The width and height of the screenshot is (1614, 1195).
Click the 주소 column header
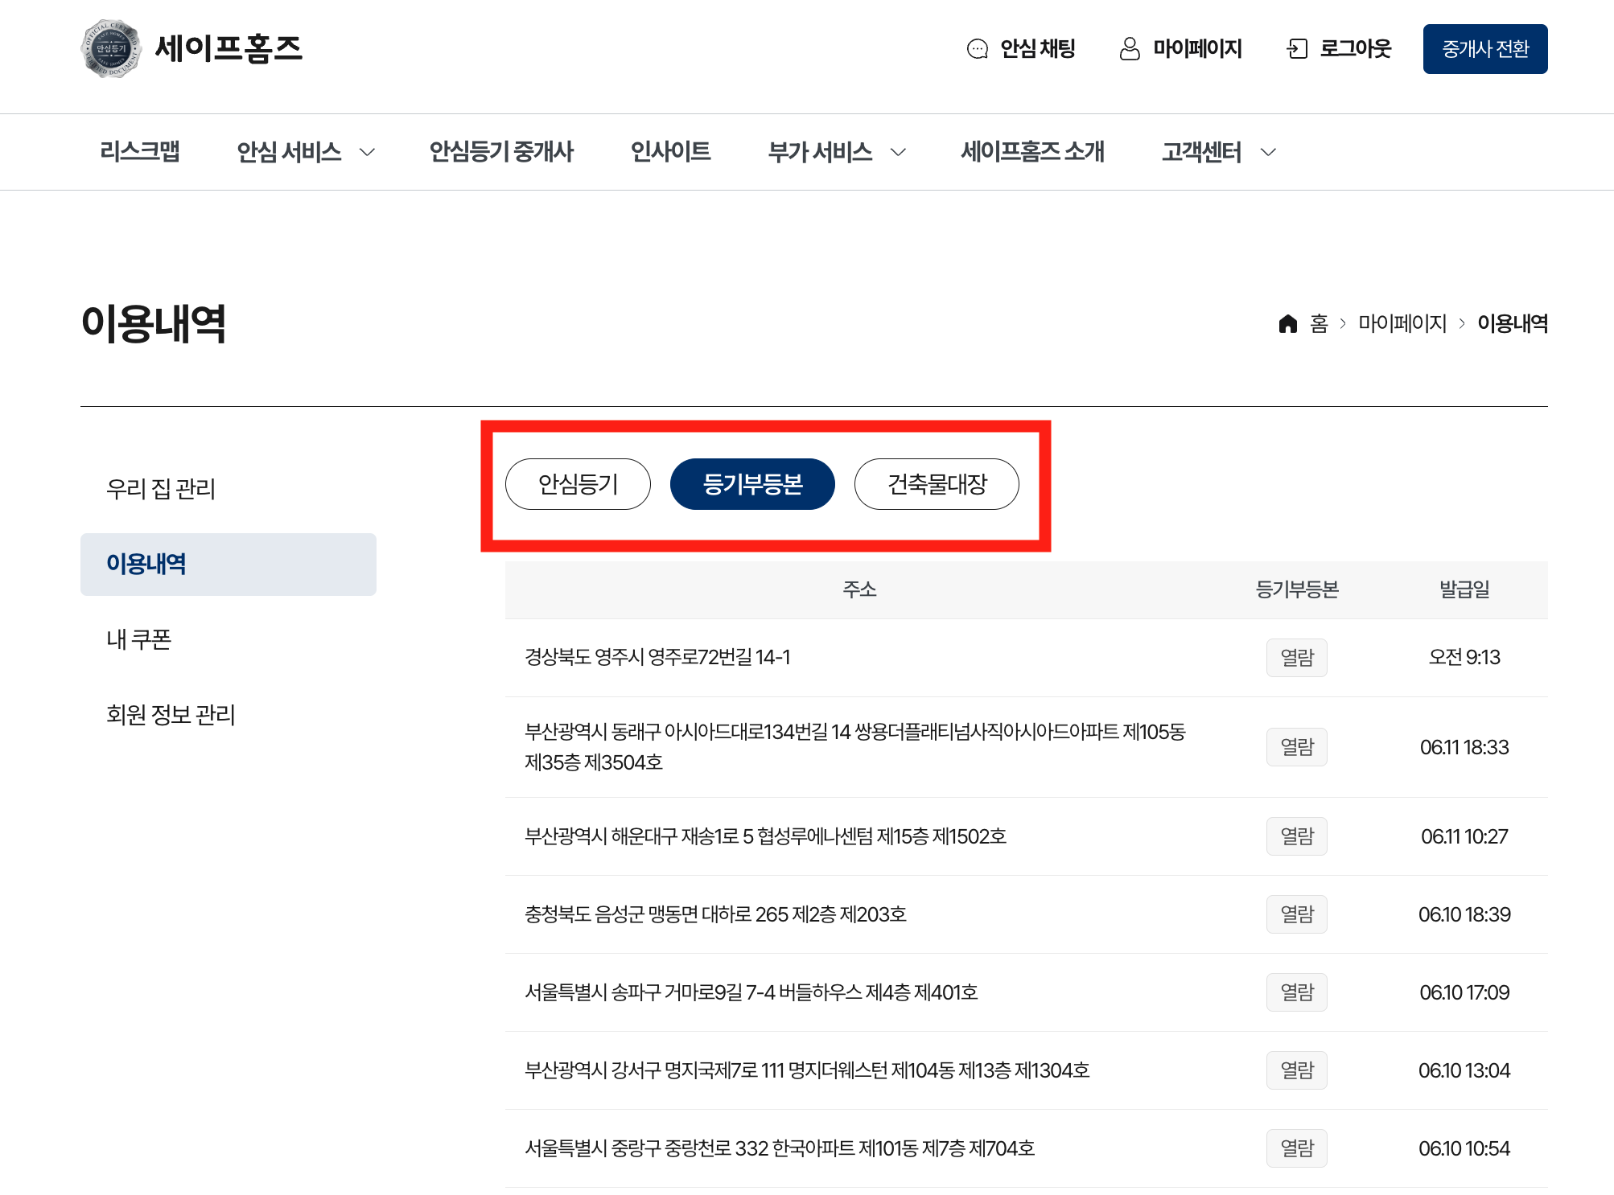click(x=859, y=589)
